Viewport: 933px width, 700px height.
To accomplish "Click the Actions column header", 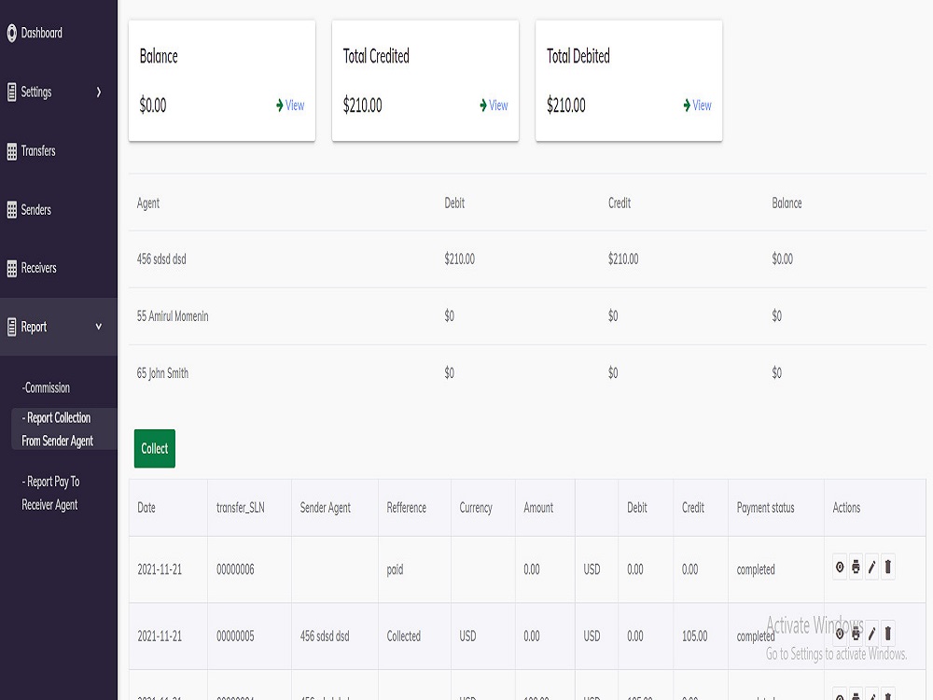I will click(847, 508).
